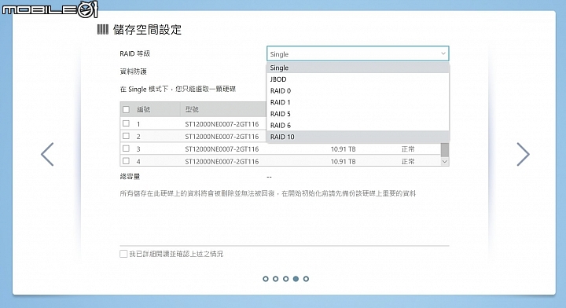Click model name in disk 1 row
This screenshot has height=308, width=566.
(222, 124)
